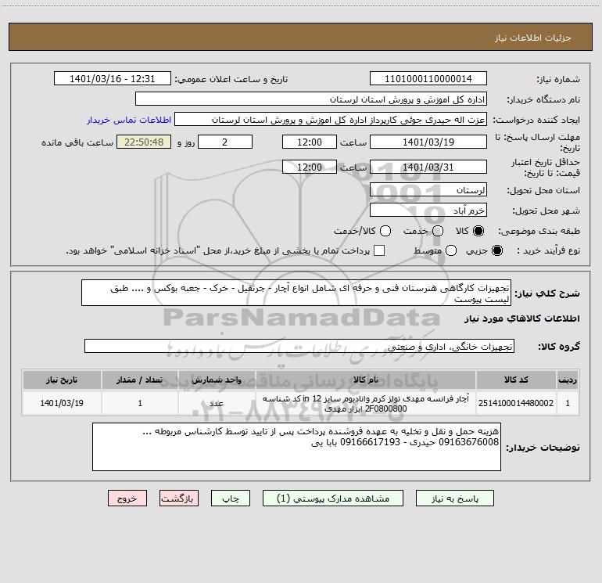Toggle the اسناد خزانه اسلامی payment checkbox

pyautogui.click(x=379, y=250)
